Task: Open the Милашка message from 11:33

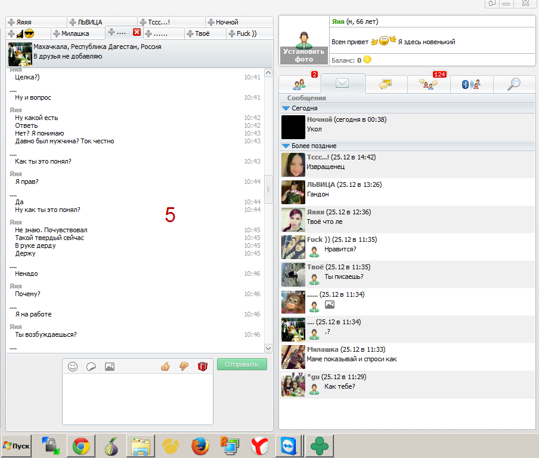Action: point(408,357)
